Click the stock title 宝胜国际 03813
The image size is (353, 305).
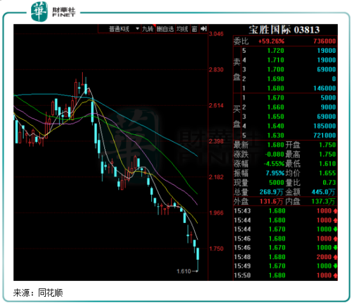pyautogui.click(x=284, y=30)
